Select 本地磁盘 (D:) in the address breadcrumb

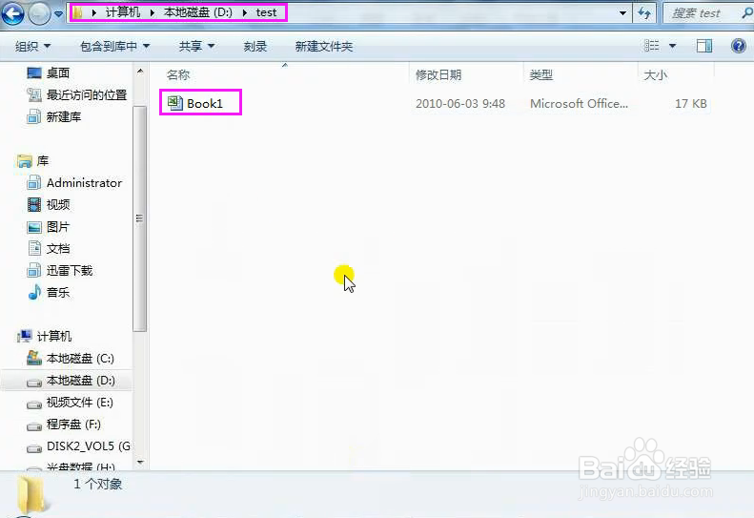198,12
